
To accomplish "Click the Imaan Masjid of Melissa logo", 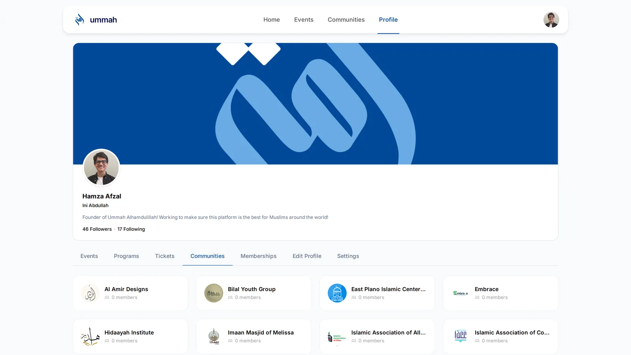I will point(214,336).
